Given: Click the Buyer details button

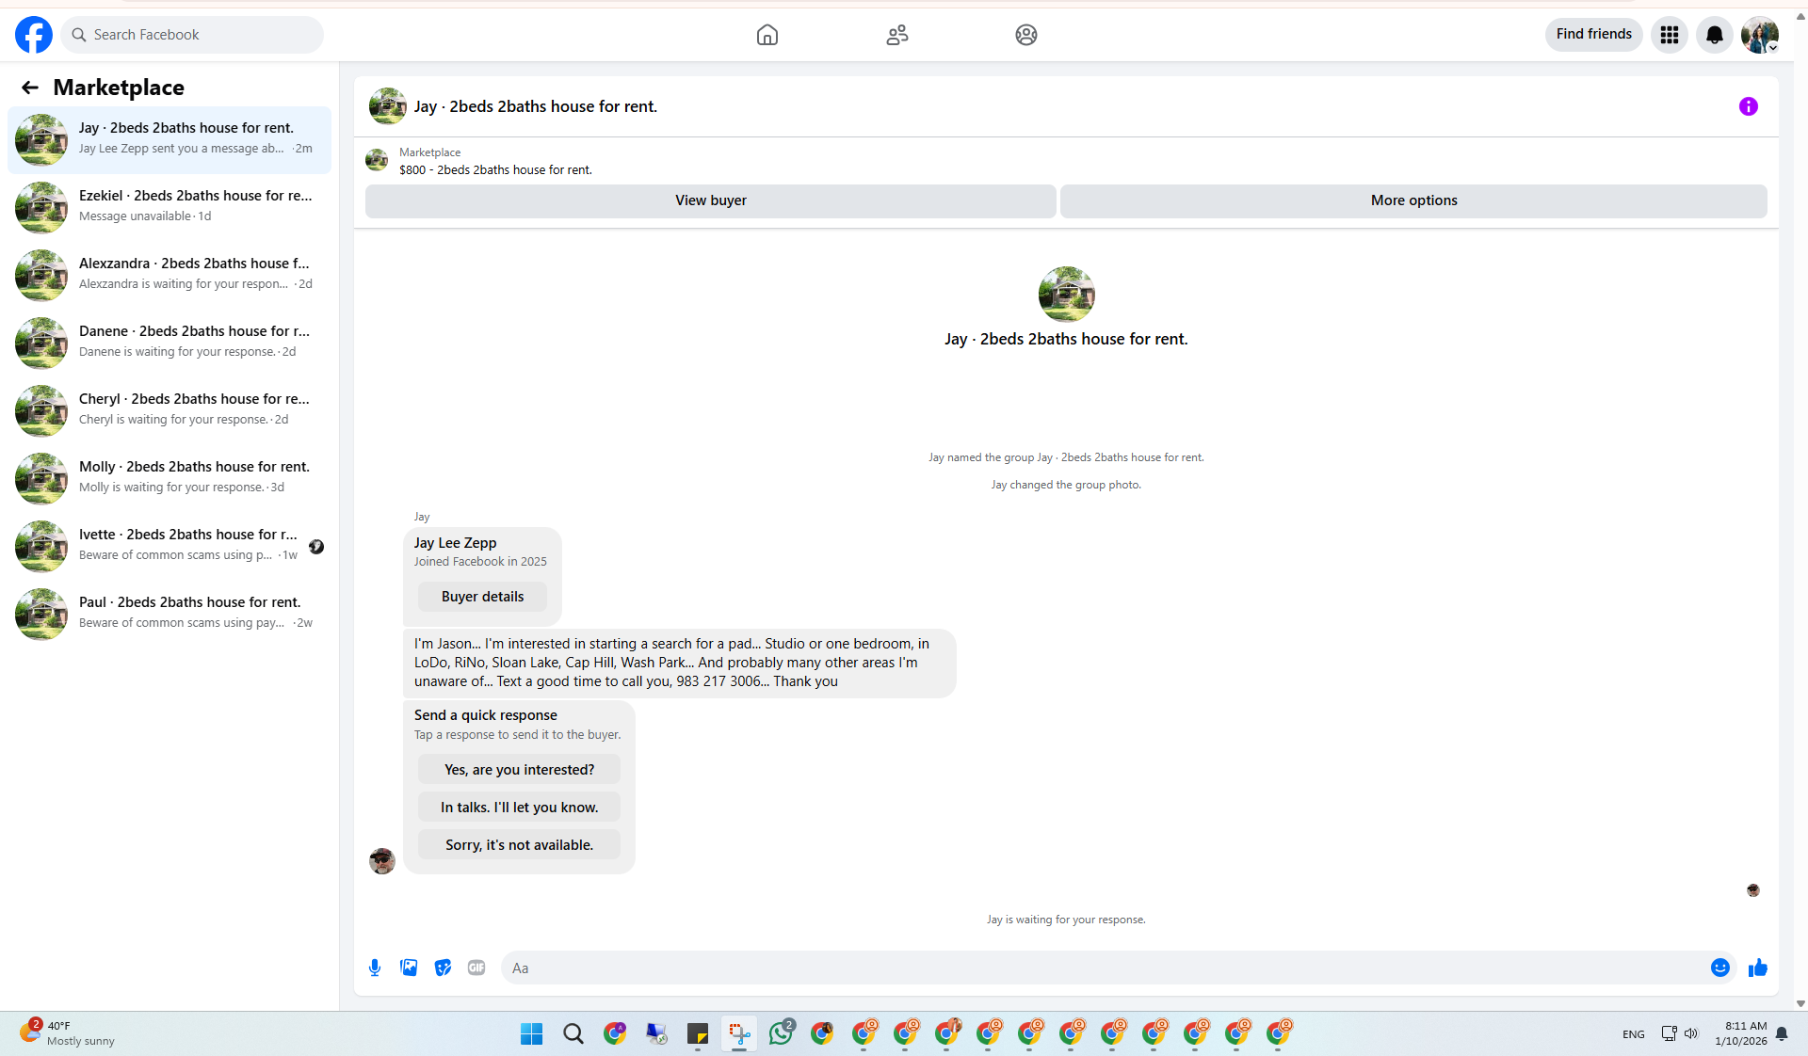Looking at the screenshot, I should pos(482,597).
